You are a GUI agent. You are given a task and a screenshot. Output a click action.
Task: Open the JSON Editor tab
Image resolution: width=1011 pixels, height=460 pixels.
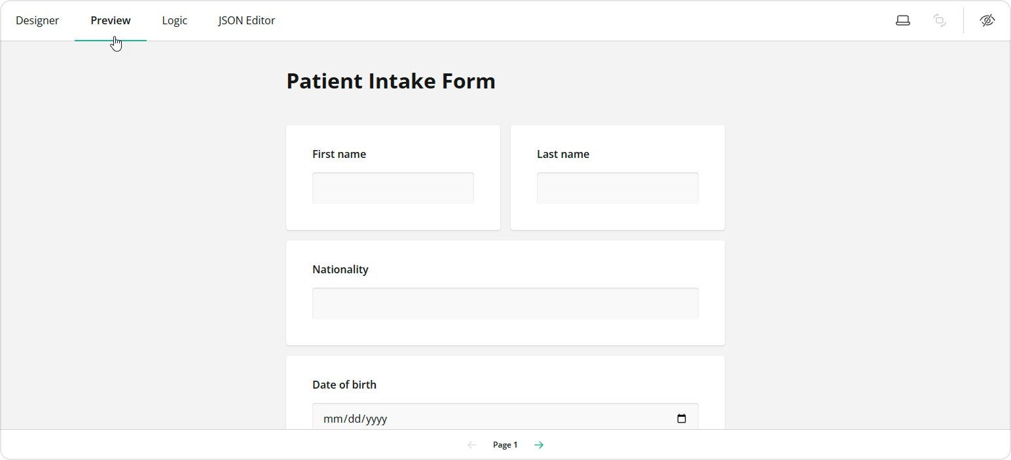pyautogui.click(x=247, y=20)
